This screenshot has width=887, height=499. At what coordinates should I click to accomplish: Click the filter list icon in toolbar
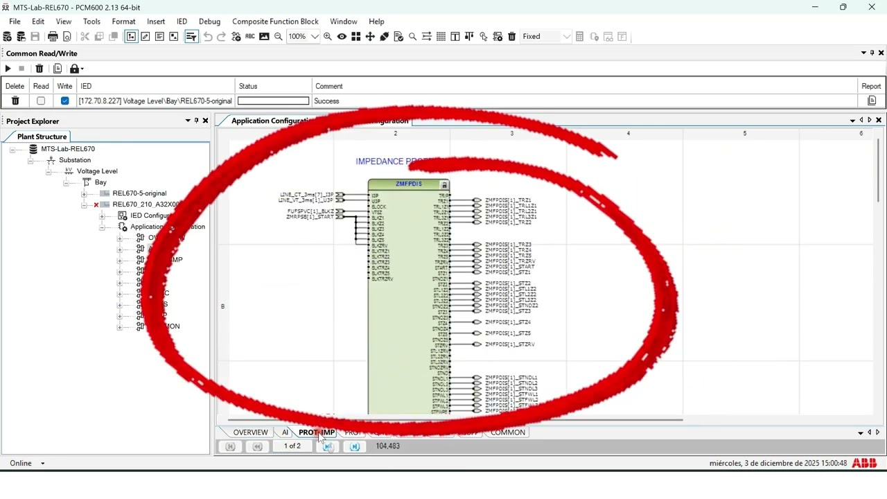click(x=191, y=37)
